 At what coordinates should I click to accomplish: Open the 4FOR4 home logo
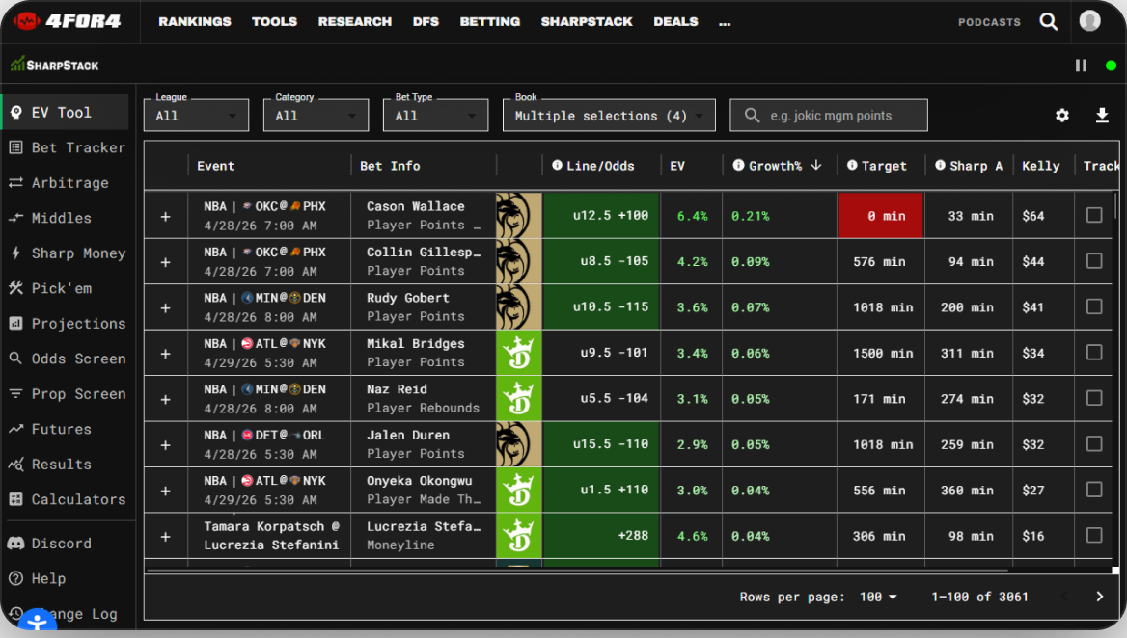[x=67, y=21]
